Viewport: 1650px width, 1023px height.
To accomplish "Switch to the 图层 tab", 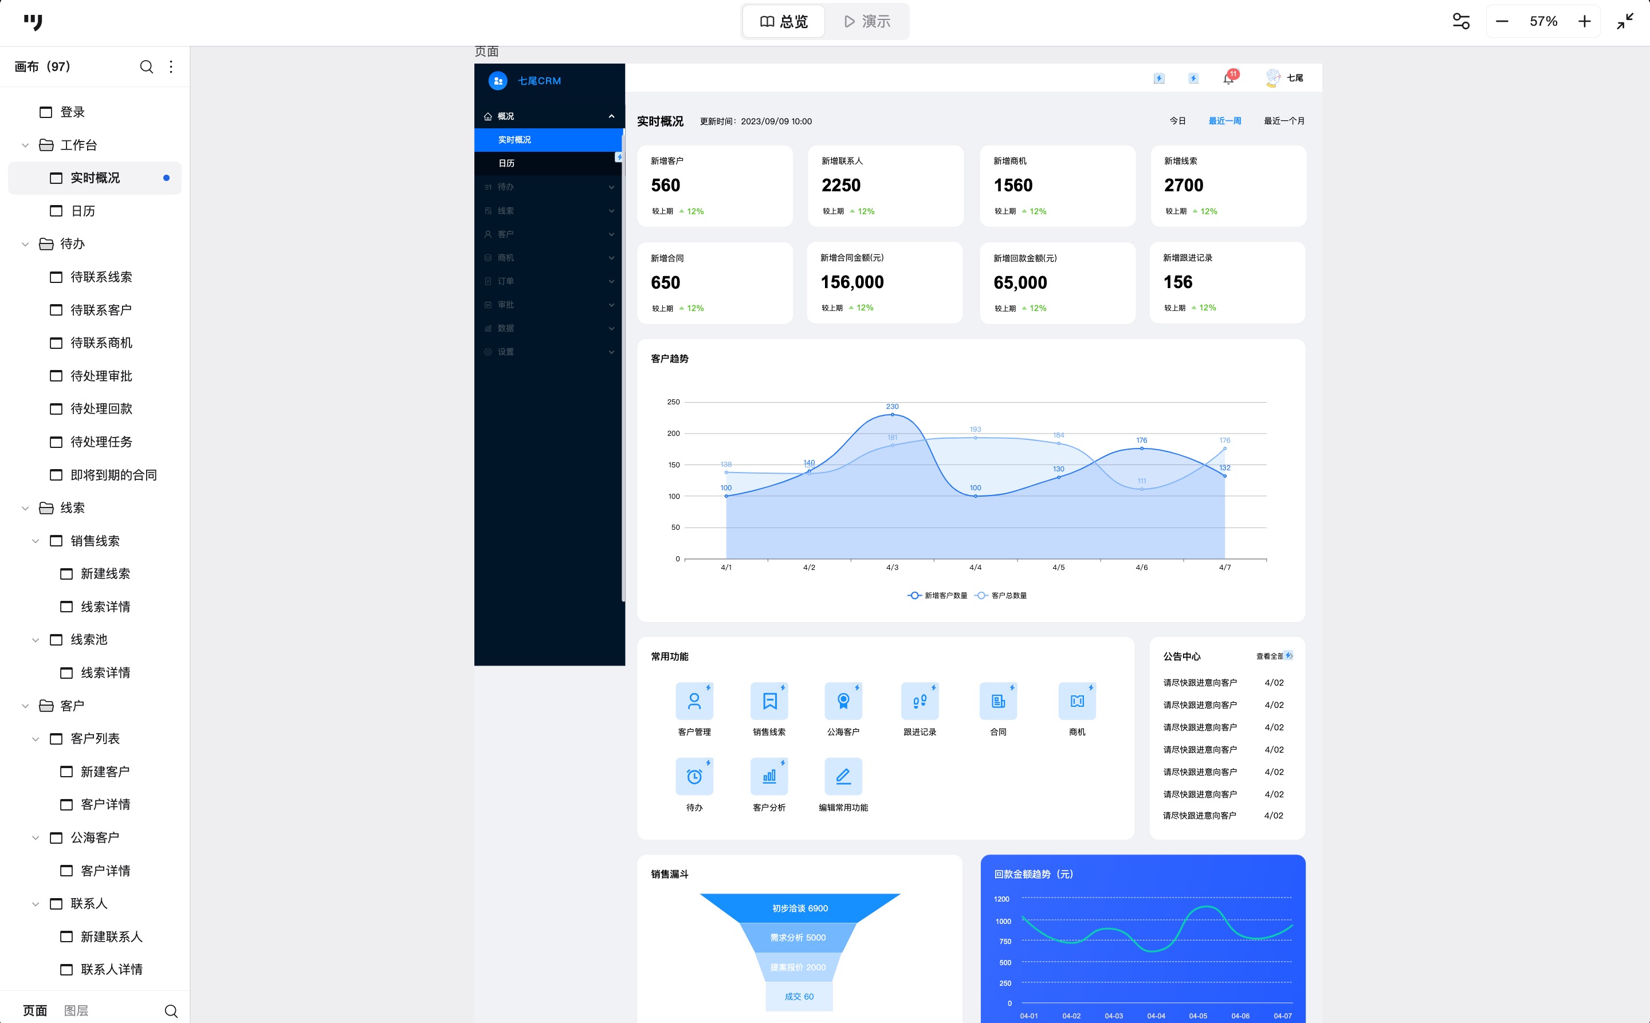I will (x=76, y=1010).
